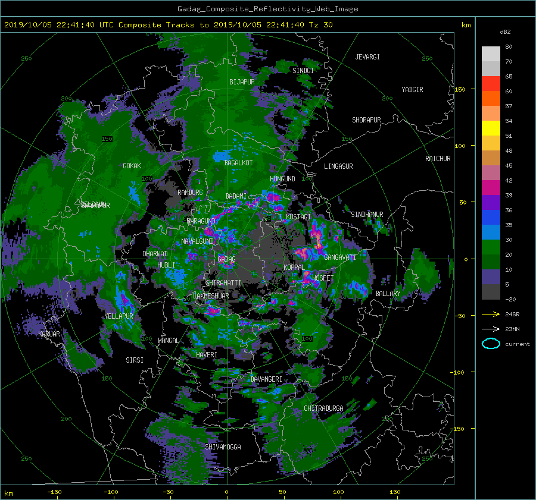Click the -20 dBZ value in legend
Viewport: 536px width, 500px height.
[510, 299]
